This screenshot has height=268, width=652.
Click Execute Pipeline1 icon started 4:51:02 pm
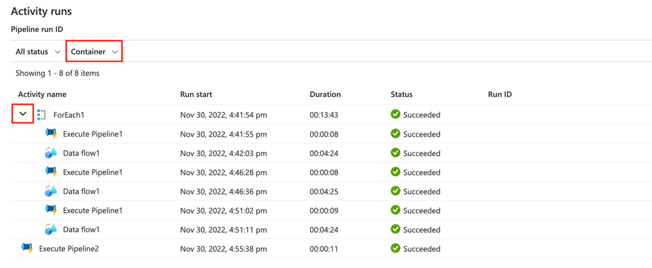51,210
